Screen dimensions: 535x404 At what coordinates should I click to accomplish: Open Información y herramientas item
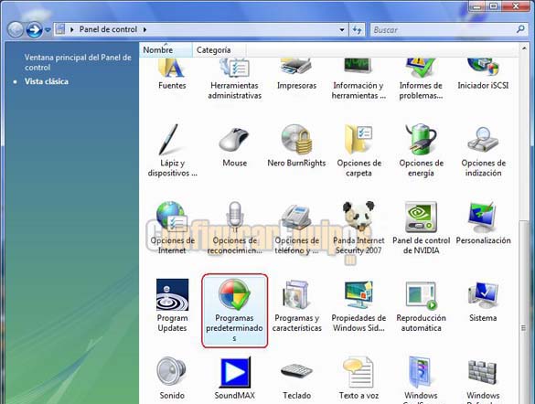(x=358, y=80)
